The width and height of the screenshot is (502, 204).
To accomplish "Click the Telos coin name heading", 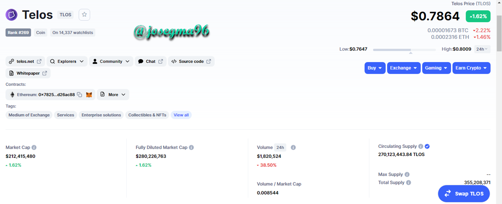I will [37, 15].
